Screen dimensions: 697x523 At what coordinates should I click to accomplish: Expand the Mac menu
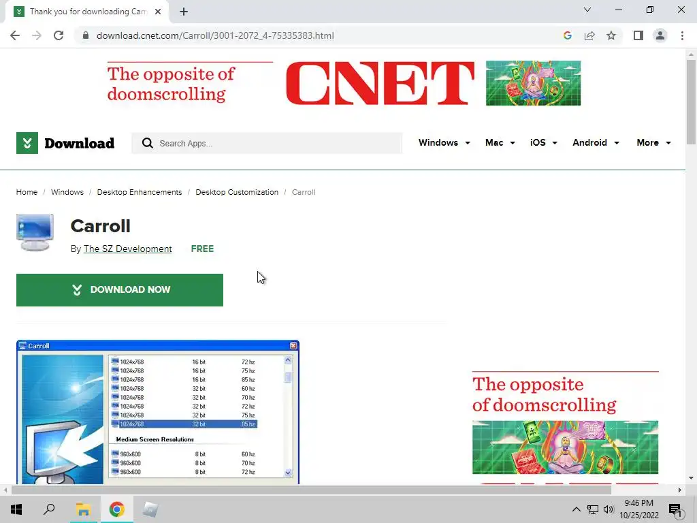500,143
